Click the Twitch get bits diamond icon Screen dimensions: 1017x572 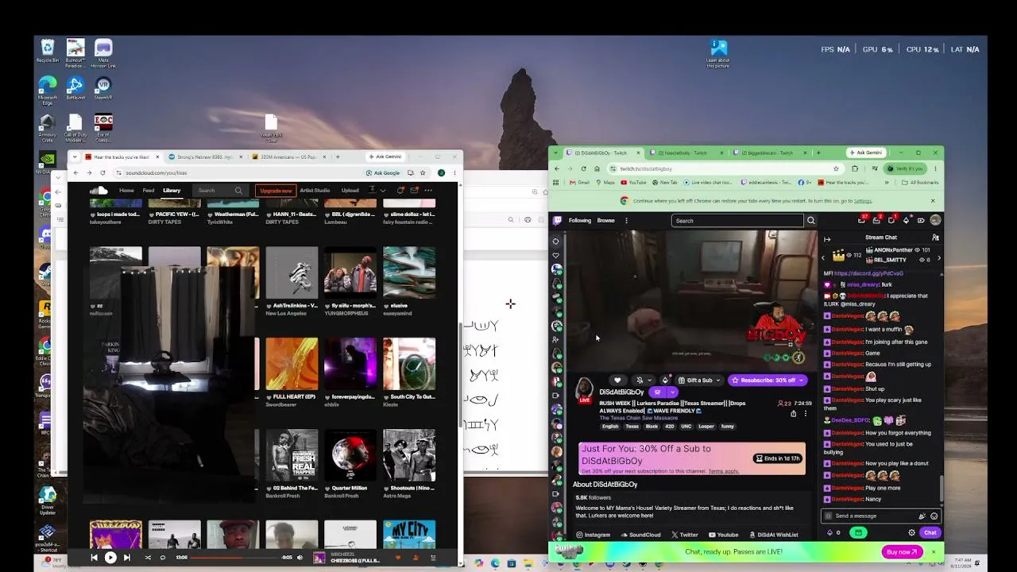(x=906, y=221)
